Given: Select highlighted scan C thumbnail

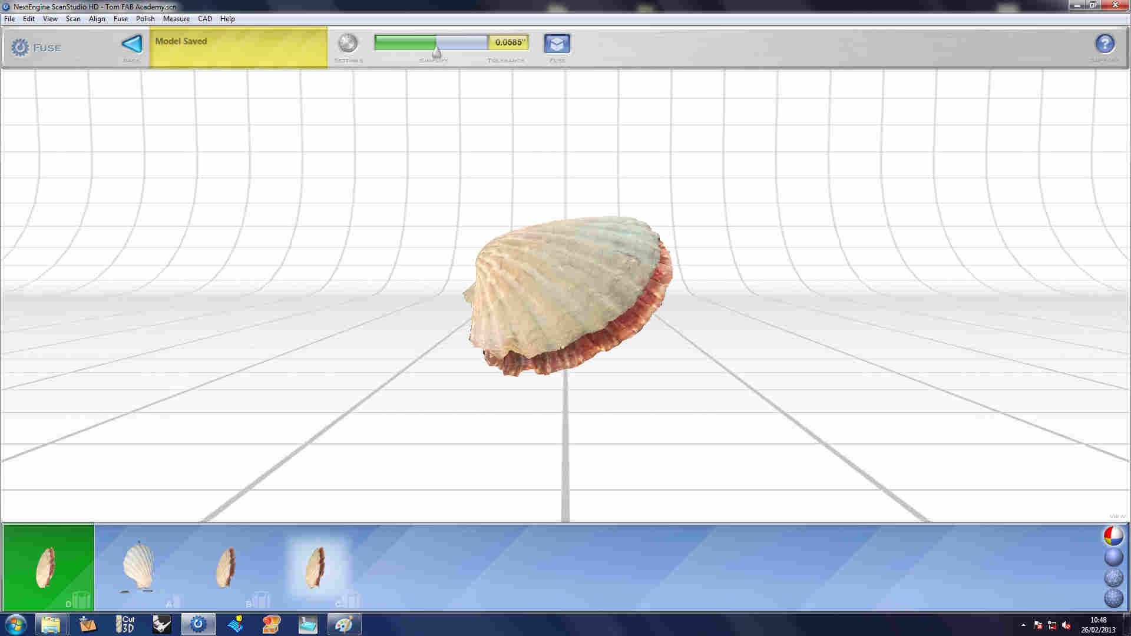Looking at the screenshot, I should point(316,567).
